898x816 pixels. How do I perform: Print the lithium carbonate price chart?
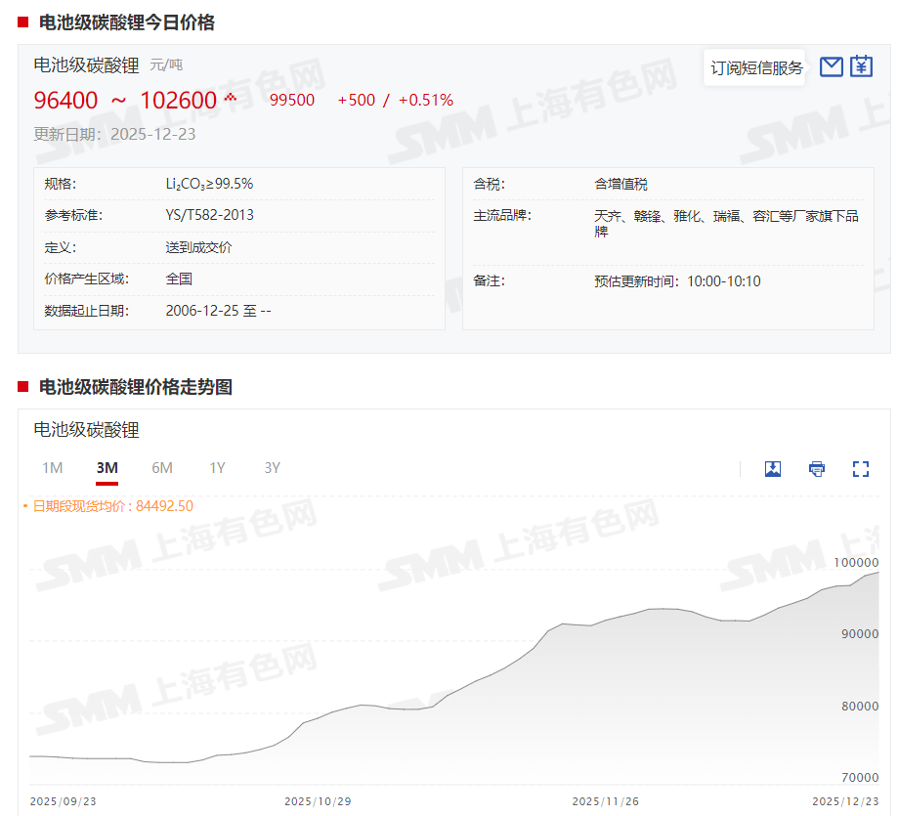817,469
